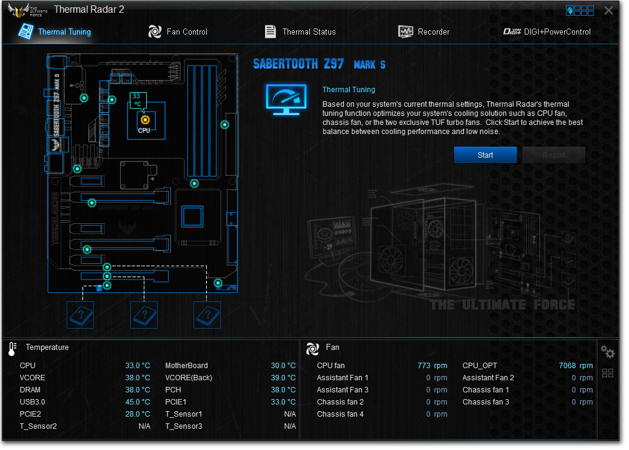The width and height of the screenshot is (629, 450).
Task: Open the gear settings icon beside Fan panel
Action: tap(608, 352)
